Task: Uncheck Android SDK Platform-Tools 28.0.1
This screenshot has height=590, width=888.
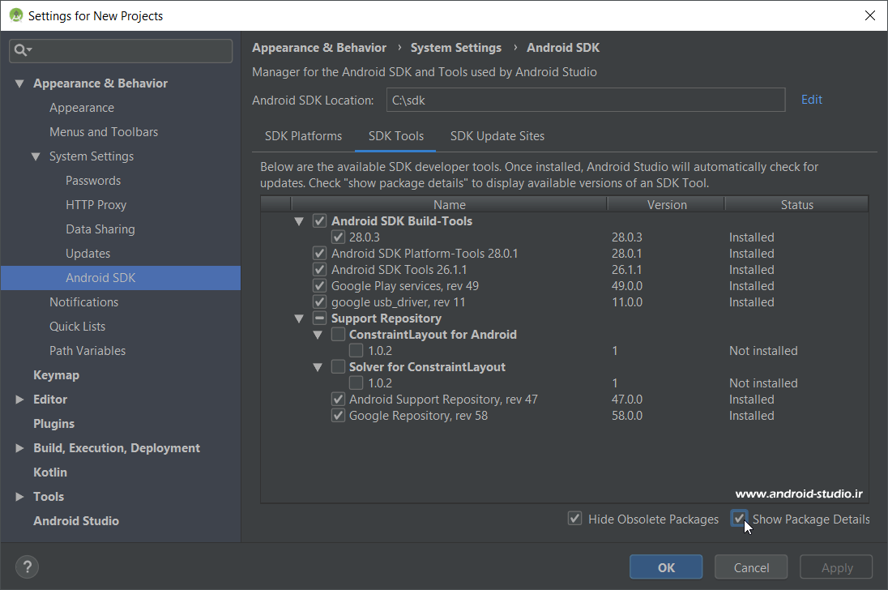Action: coord(319,253)
